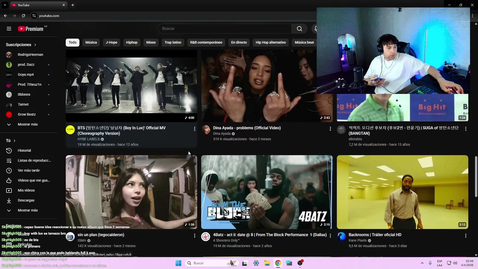This screenshot has width=478, height=269.
Task: Open options menu for 4Batz video
Action: click(330, 236)
